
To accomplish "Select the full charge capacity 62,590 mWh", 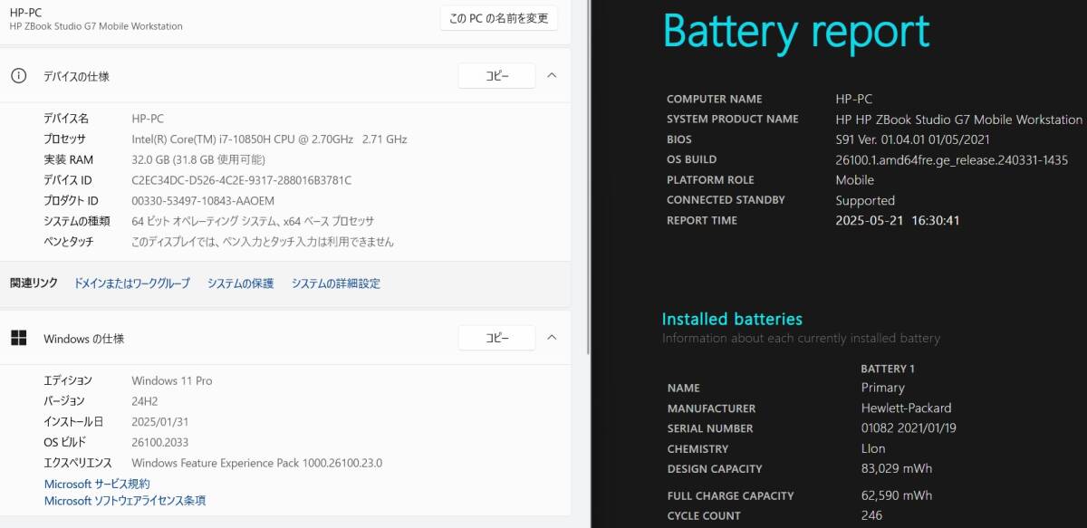I will 896,495.
